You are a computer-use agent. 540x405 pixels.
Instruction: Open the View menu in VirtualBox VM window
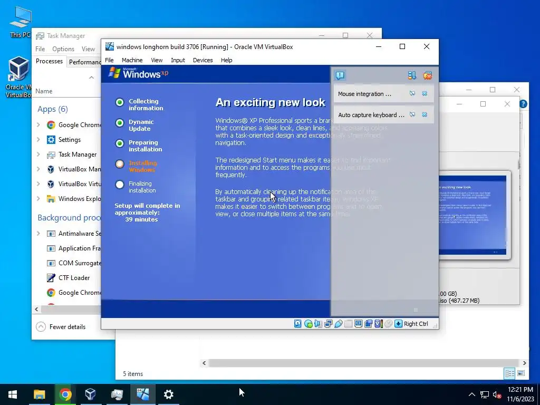157,60
